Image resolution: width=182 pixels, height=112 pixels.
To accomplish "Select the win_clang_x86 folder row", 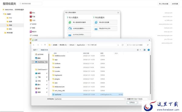I will pos(88,91).
